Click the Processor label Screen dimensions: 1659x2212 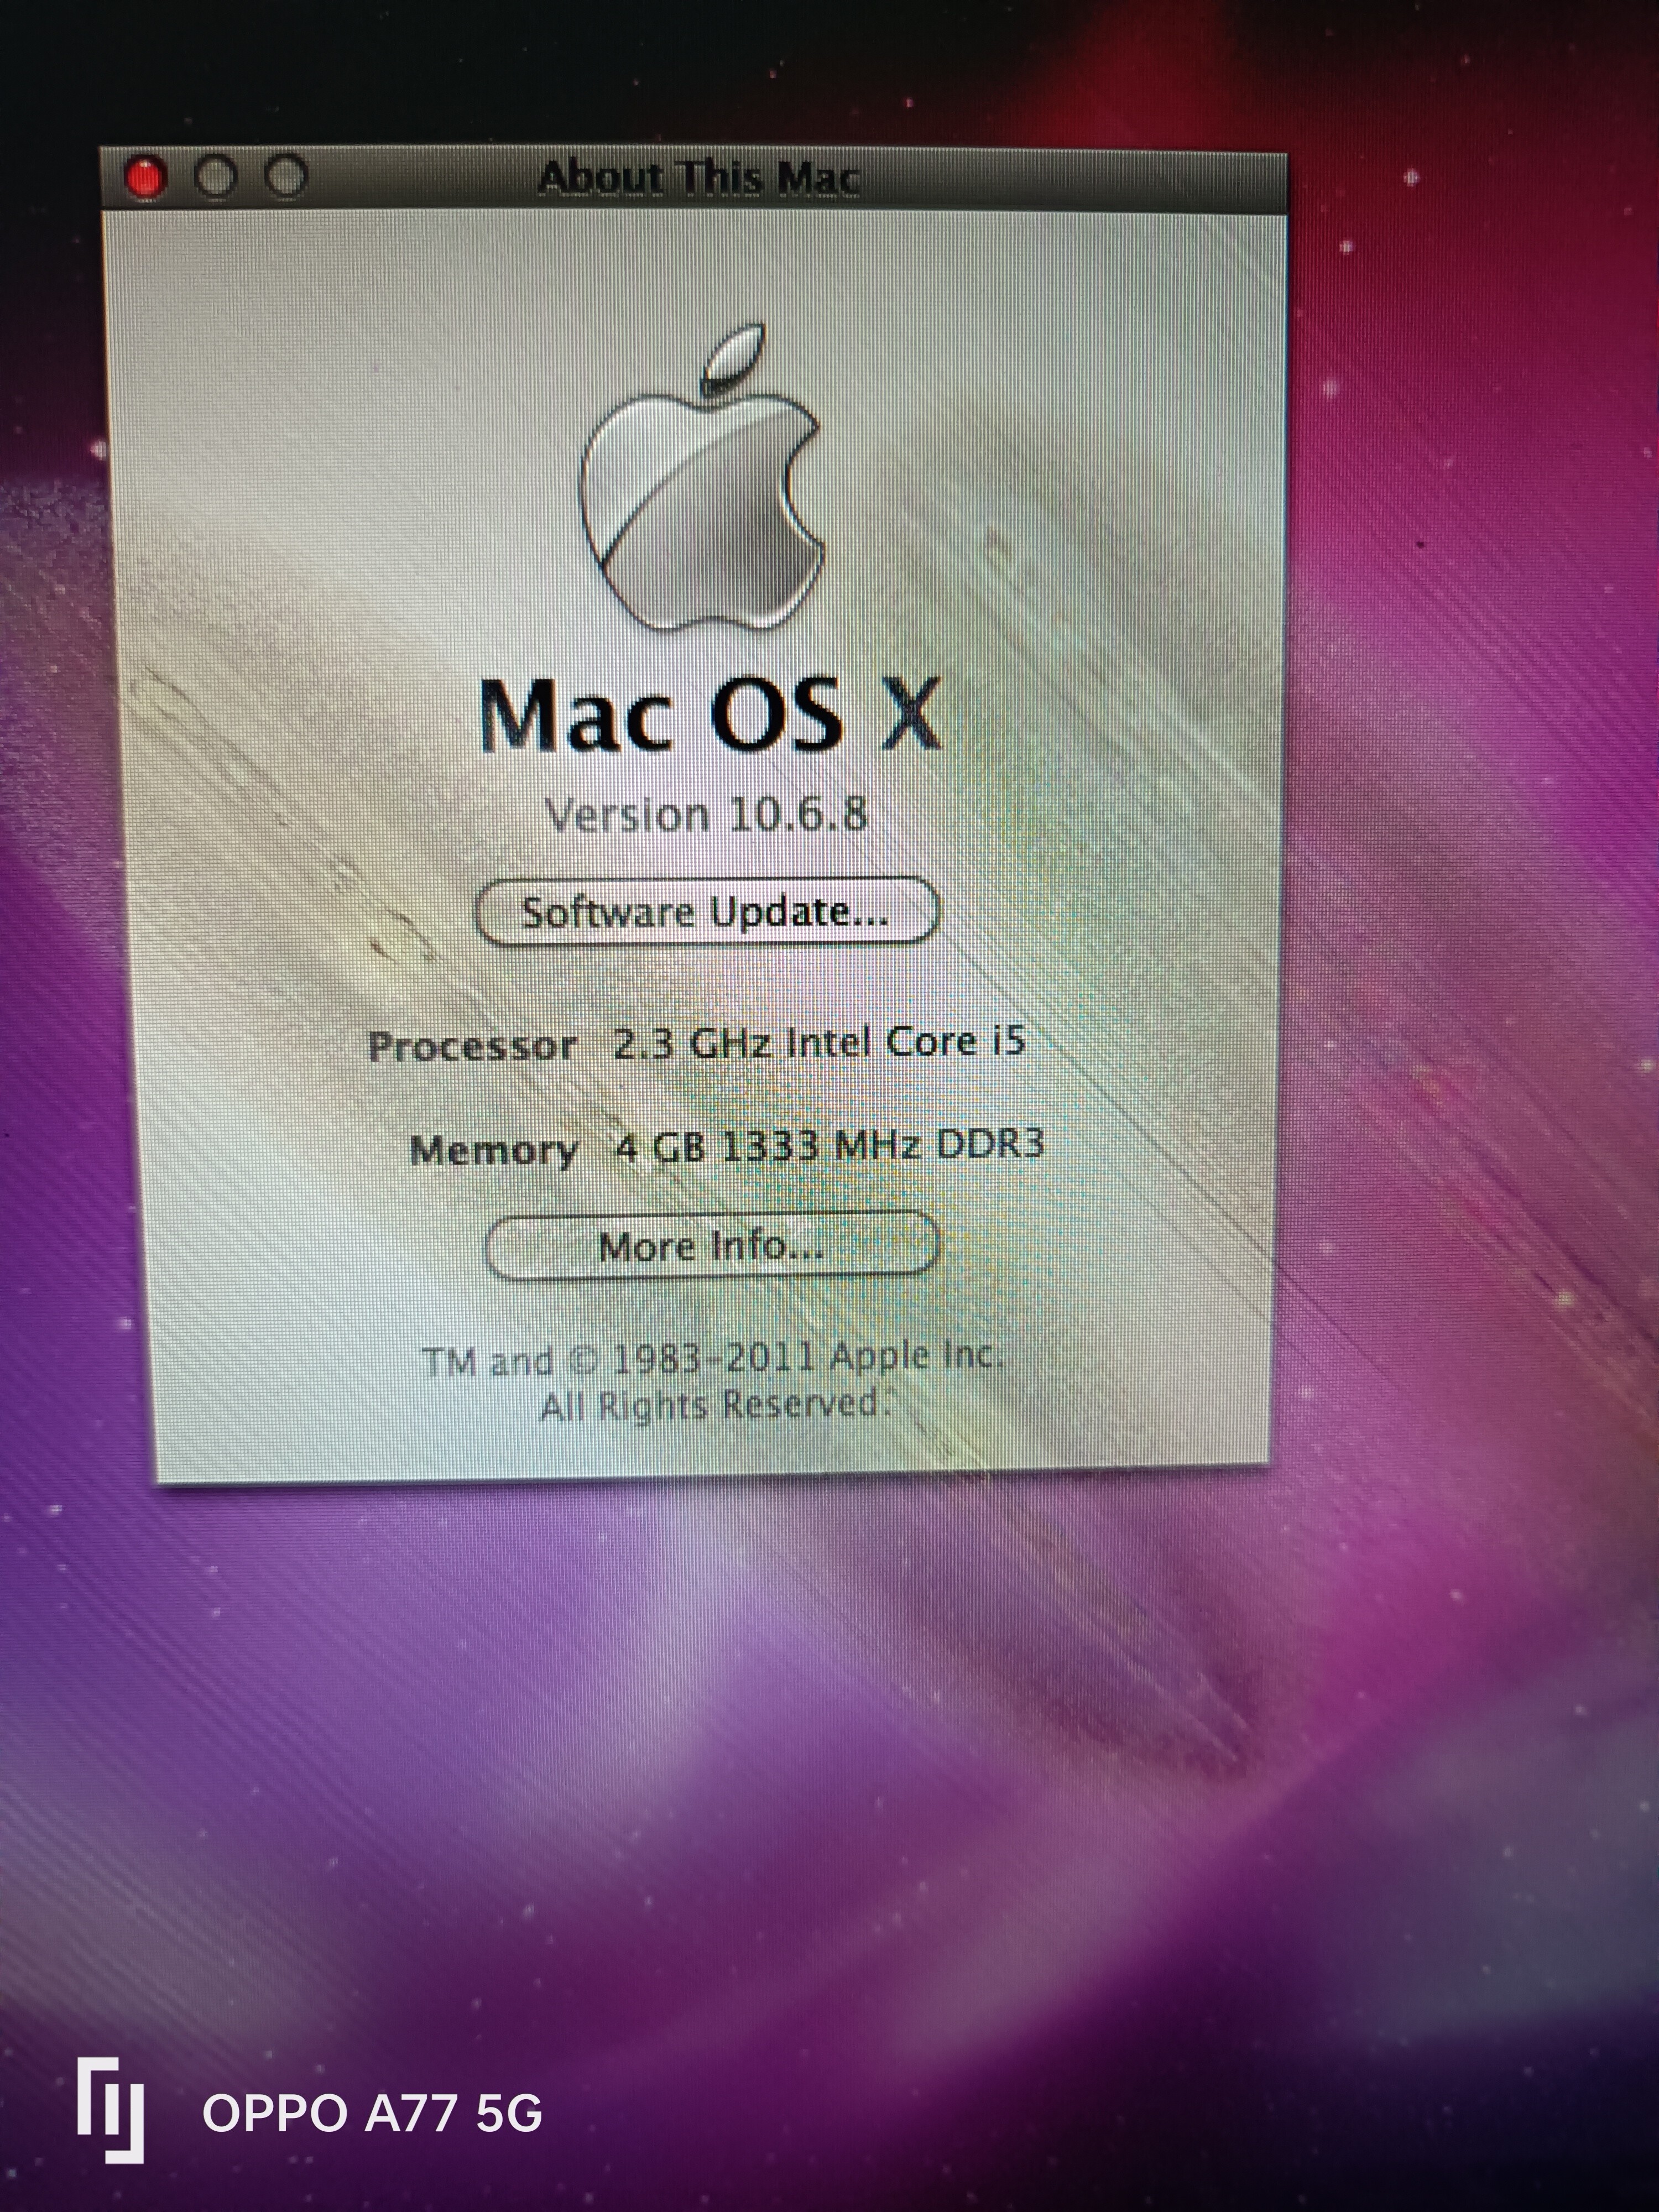[472, 1047]
